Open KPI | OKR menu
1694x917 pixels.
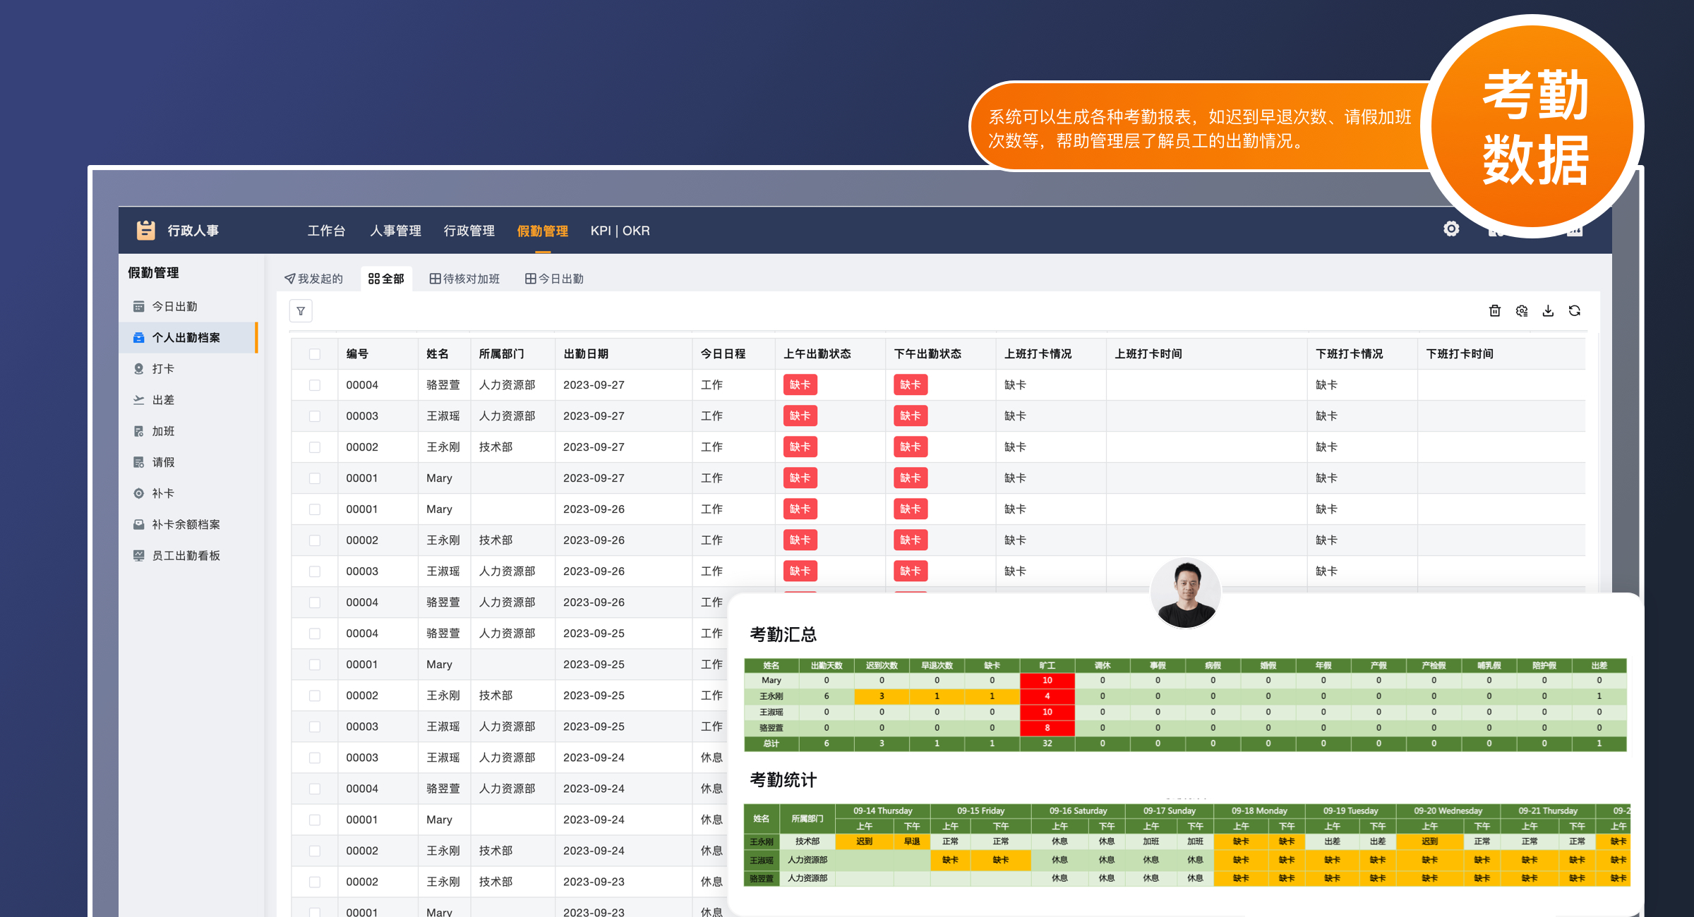[x=620, y=231]
